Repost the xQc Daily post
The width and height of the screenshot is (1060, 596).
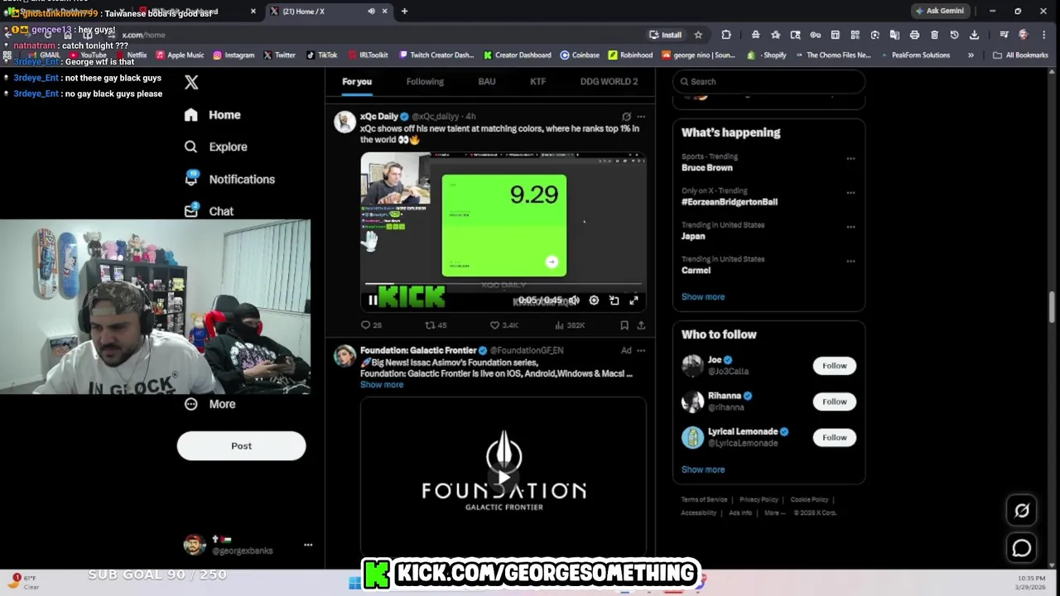[435, 325]
